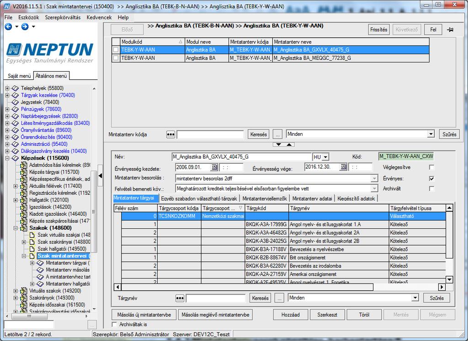Open calendar for Érvényesség vége date

pyautogui.click(x=343, y=167)
